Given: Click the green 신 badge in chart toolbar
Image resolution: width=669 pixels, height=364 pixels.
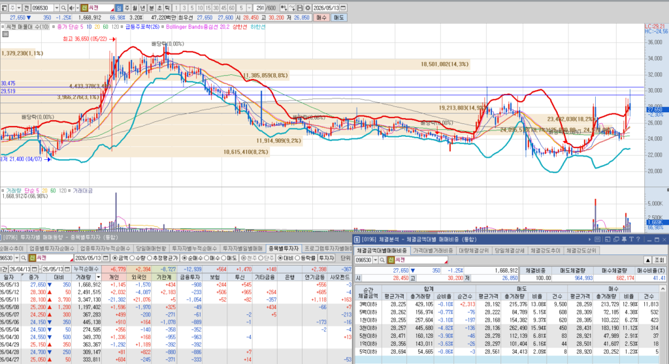Looking at the screenshot, I should tap(84, 8).
